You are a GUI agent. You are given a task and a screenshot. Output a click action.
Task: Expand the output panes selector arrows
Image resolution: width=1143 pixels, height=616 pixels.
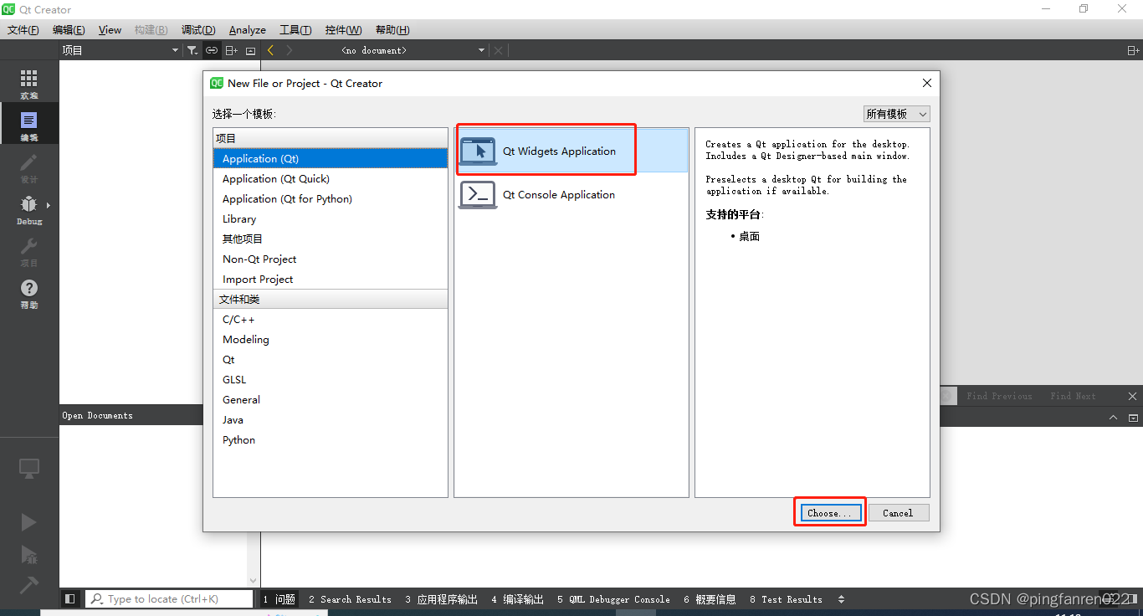[841, 599]
